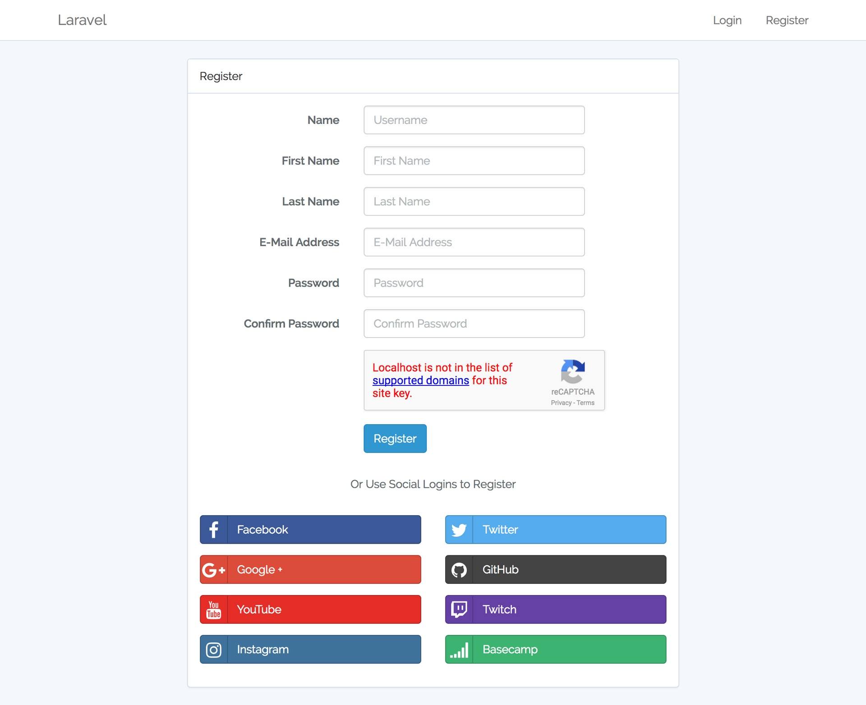Screen dimensions: 866x705
Task: Select Register in the top navigation
Action: coord(787,20)
